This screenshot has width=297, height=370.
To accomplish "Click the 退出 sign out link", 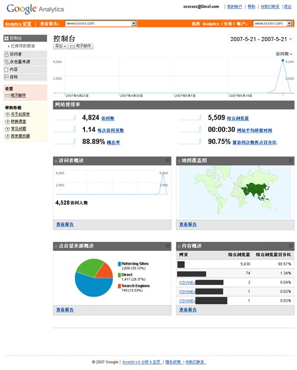I will pos(287,7).
